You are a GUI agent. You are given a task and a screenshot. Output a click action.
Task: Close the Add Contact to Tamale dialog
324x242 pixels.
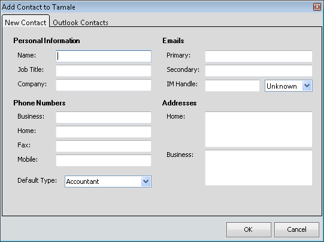[317, 7]
